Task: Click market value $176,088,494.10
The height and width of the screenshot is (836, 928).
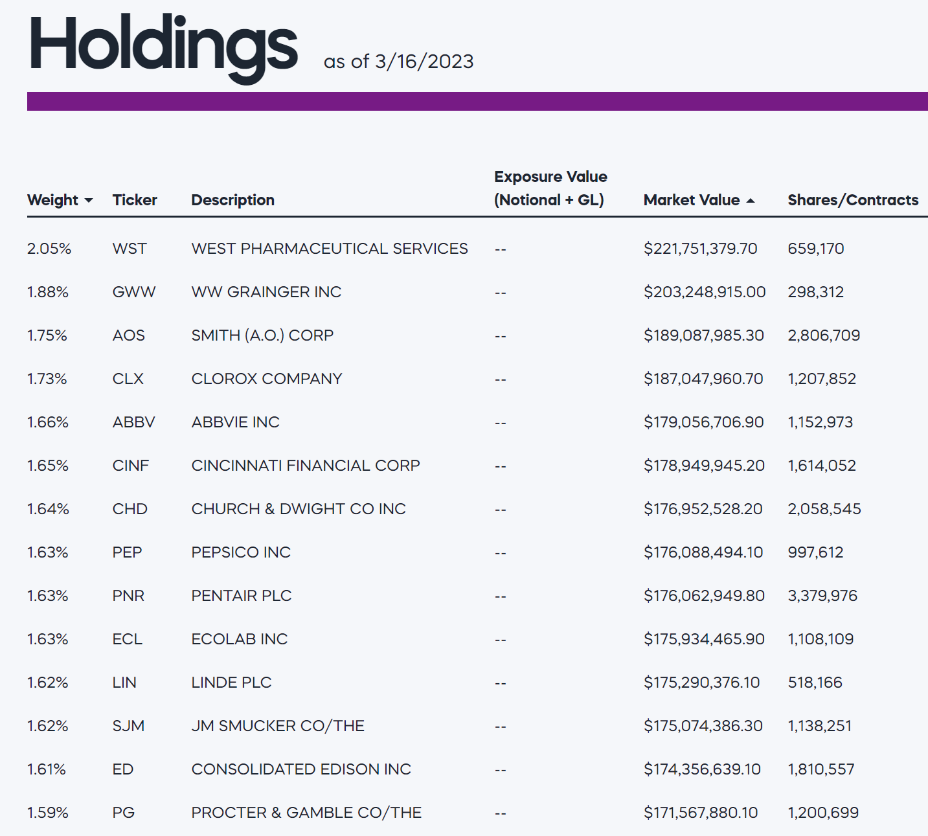Action: [703, 552]
